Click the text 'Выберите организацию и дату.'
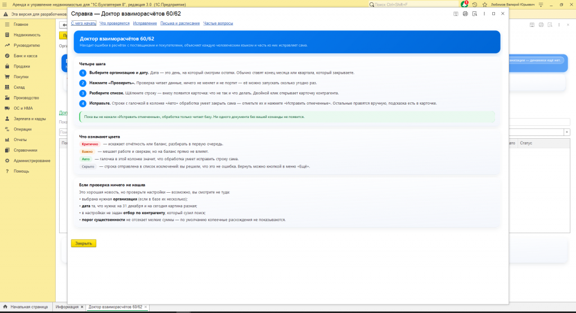The image size is (576, 313). [119, 72]
